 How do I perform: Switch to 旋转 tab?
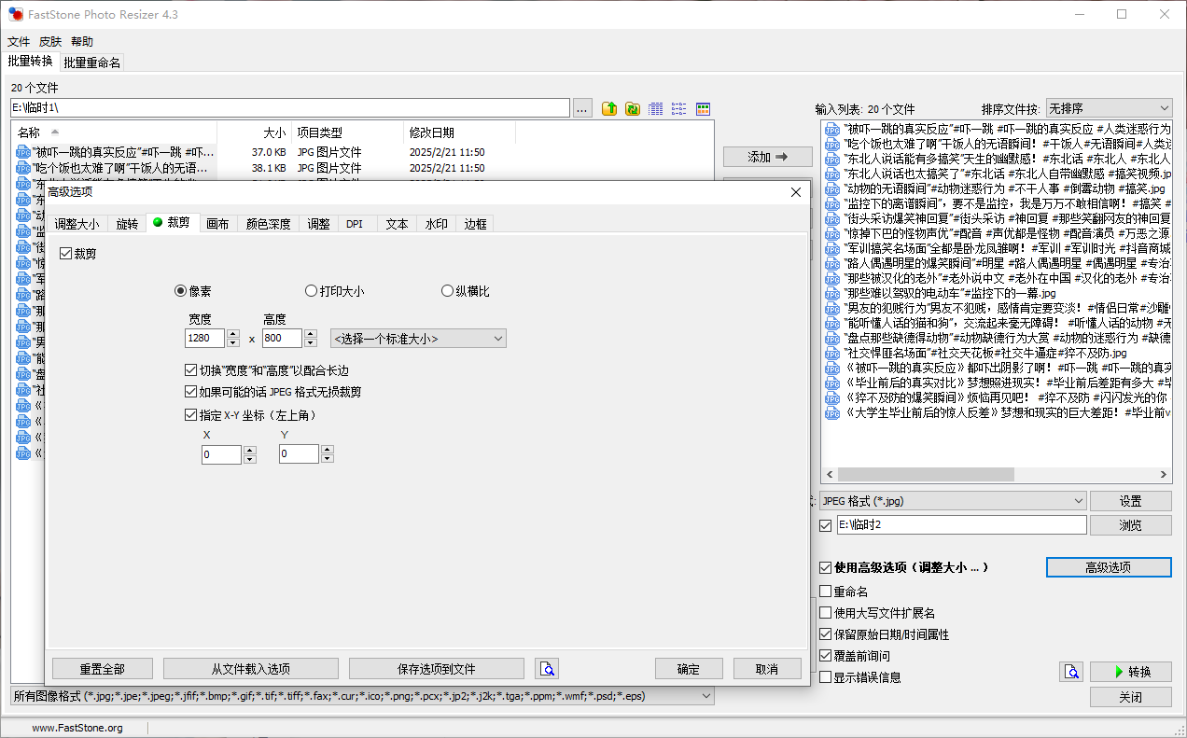coord(127,224)
